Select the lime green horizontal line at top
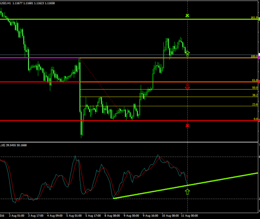Viewport: 260px width, 219px height. 122,19
